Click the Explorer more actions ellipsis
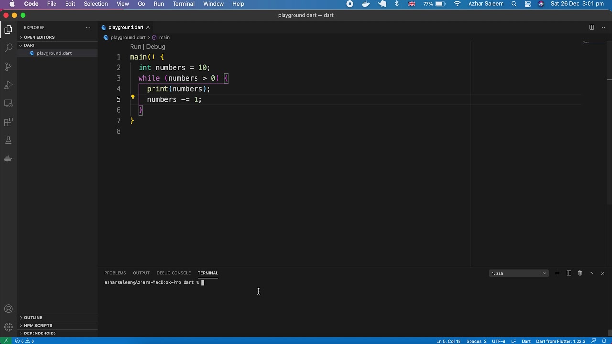The height and width of the screenshot is (344, 612). click(x=88, y=28)
